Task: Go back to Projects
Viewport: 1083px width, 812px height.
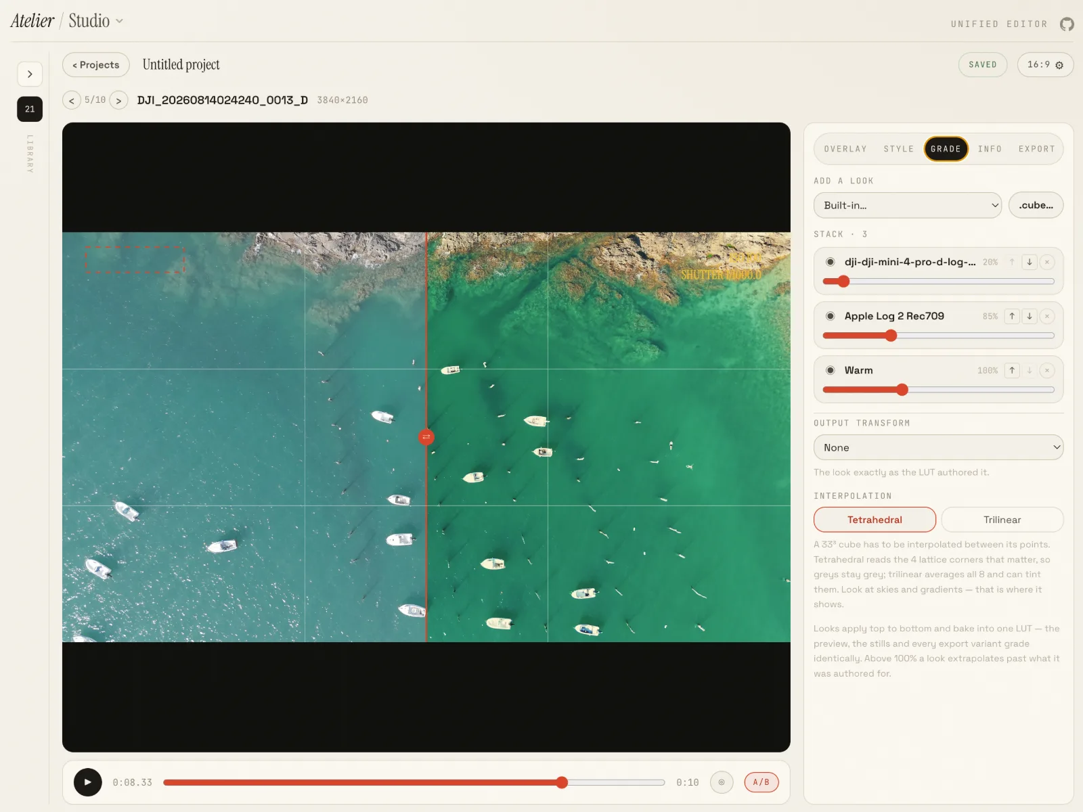Action: (96, 65)
